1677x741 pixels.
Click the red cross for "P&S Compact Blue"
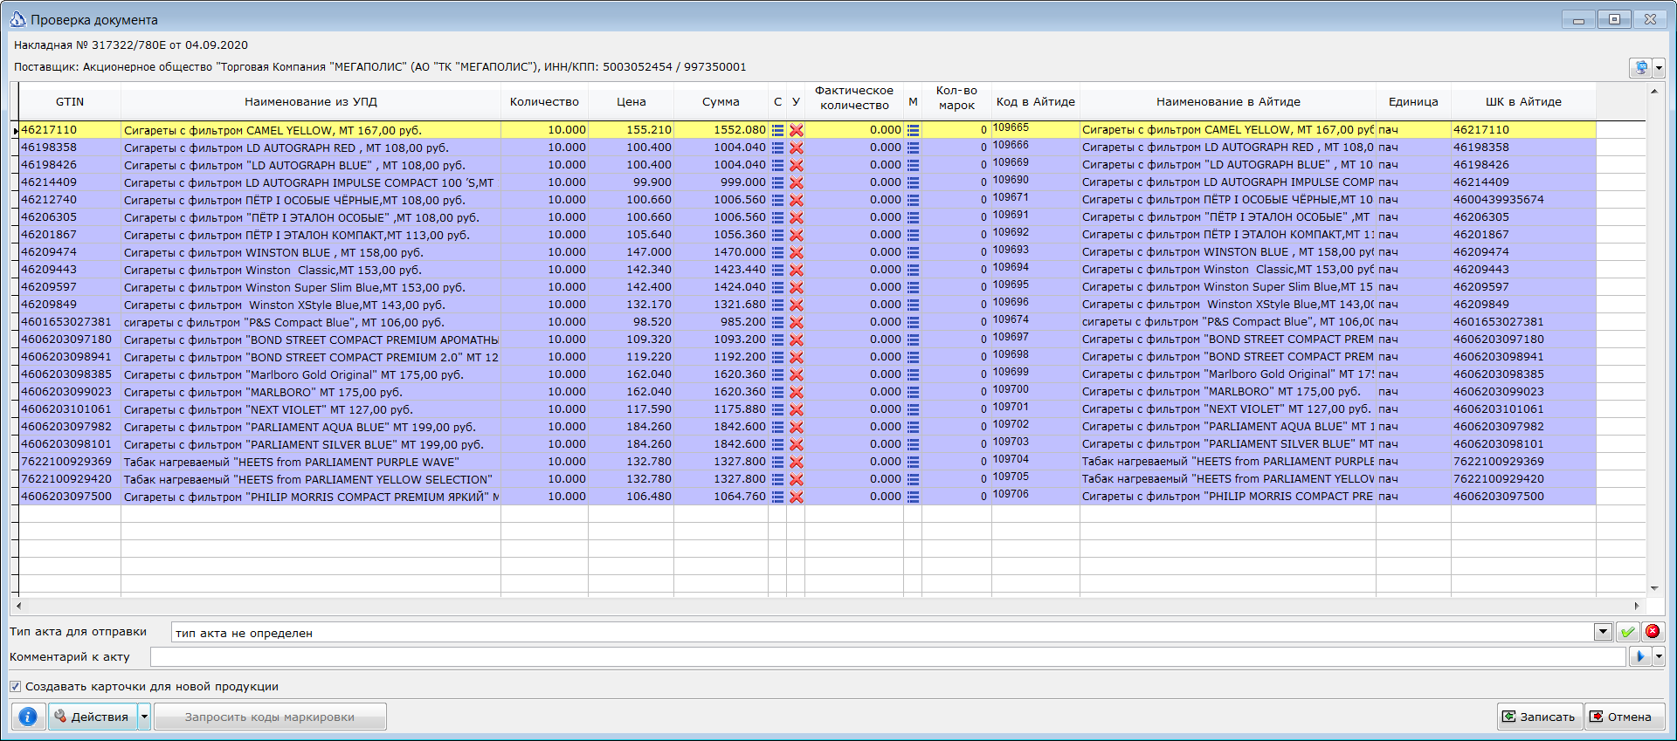tap(797, 322)
